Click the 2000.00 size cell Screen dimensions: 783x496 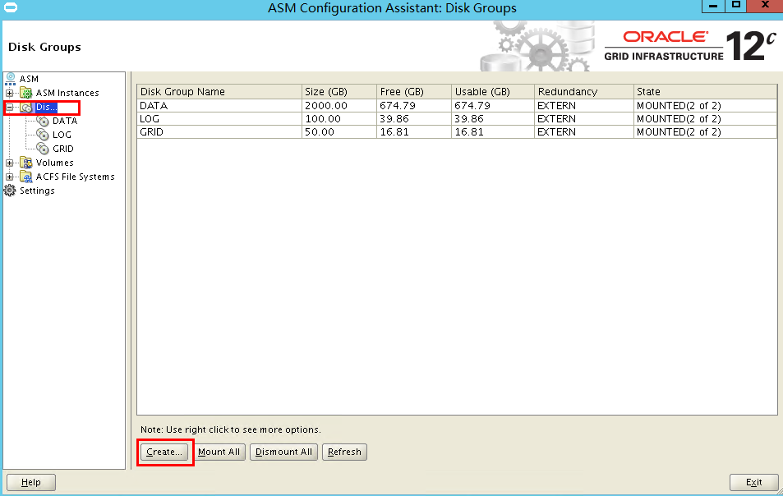[x=339, y=106]
